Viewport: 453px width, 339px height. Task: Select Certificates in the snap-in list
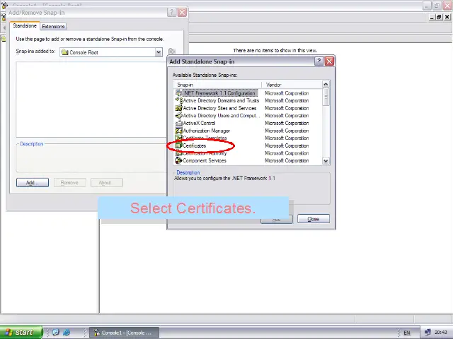195,145
